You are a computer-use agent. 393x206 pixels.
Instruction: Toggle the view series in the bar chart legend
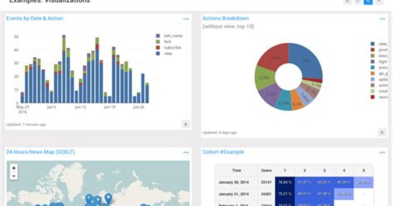(168, 53)
